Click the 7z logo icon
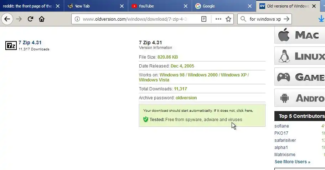The height and width of the screenshot is (170, 325). coord(11,45)
